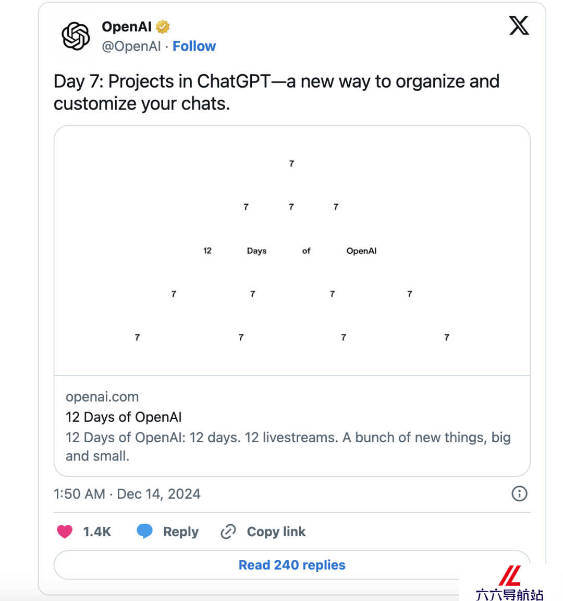Click the 1.4K likes count
The width and height of the screenshot is (563, 601).
[x=97, y=532]
